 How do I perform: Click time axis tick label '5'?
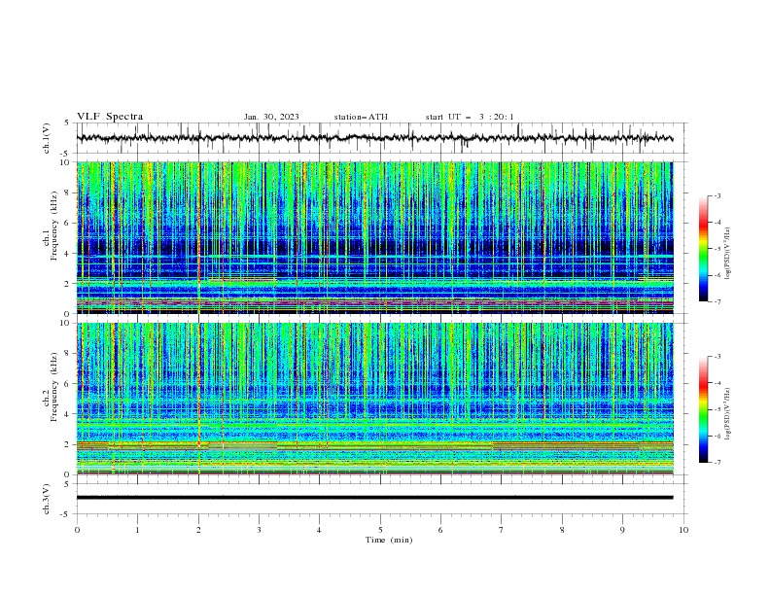(x=380, y=530)
